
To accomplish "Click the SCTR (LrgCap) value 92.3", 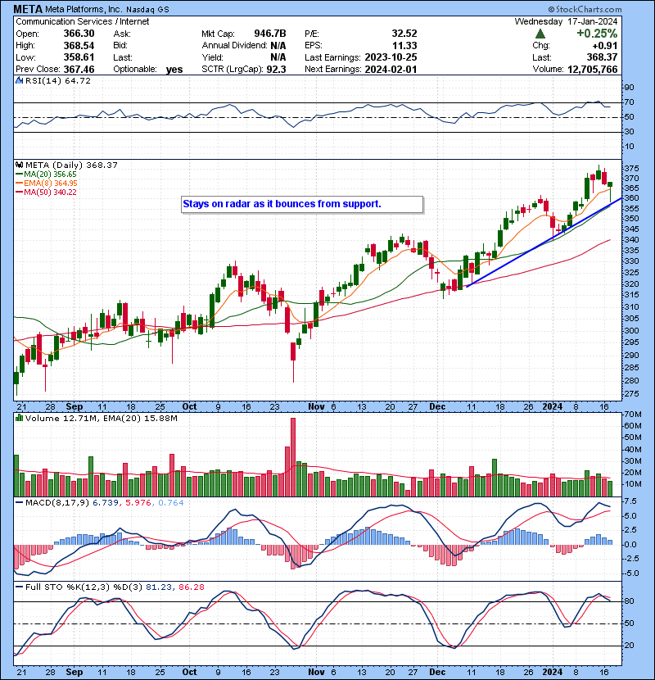I will coord(276,70).
